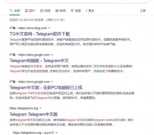Click the newspaper icon for 新闻

click(57, 11)
